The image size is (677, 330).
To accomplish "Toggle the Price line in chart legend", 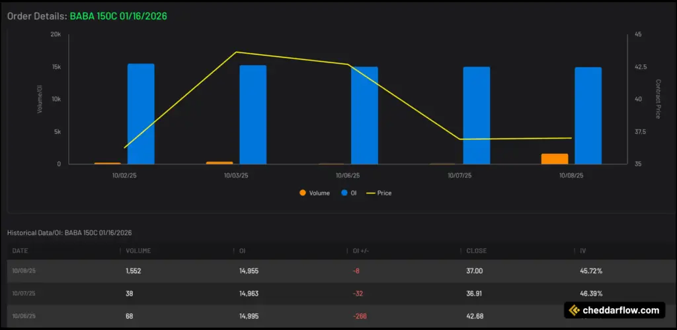I will tap(379, 193).
